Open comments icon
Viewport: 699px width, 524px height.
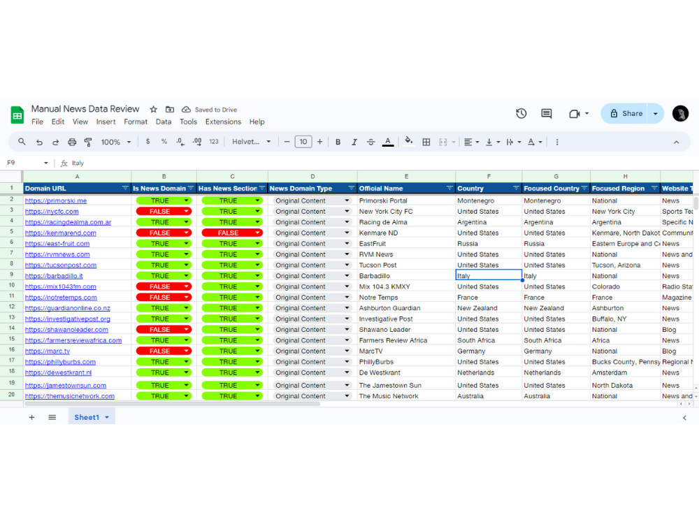pos(546,114)
